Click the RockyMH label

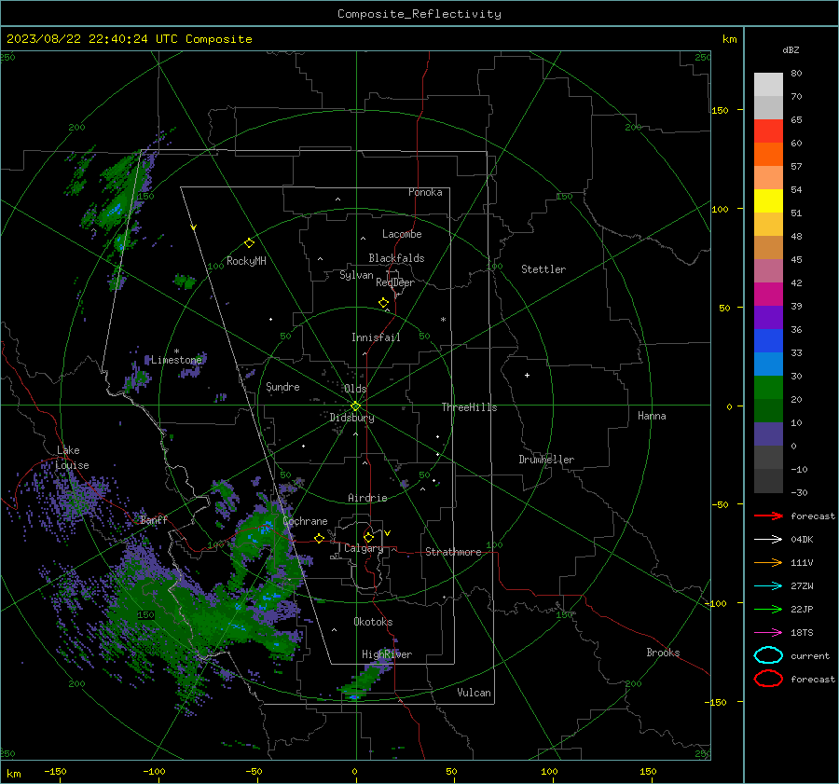pyautogui.click(x=246, y=262)
